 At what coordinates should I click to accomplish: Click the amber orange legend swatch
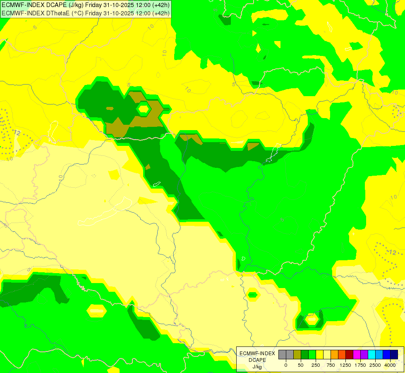[335, 354]
